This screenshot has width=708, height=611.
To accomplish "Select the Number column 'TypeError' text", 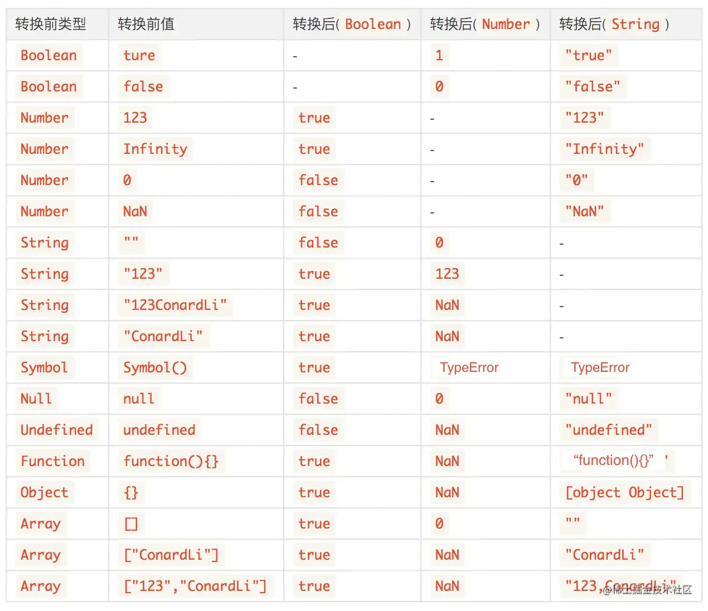I will [x=469, y=367].
